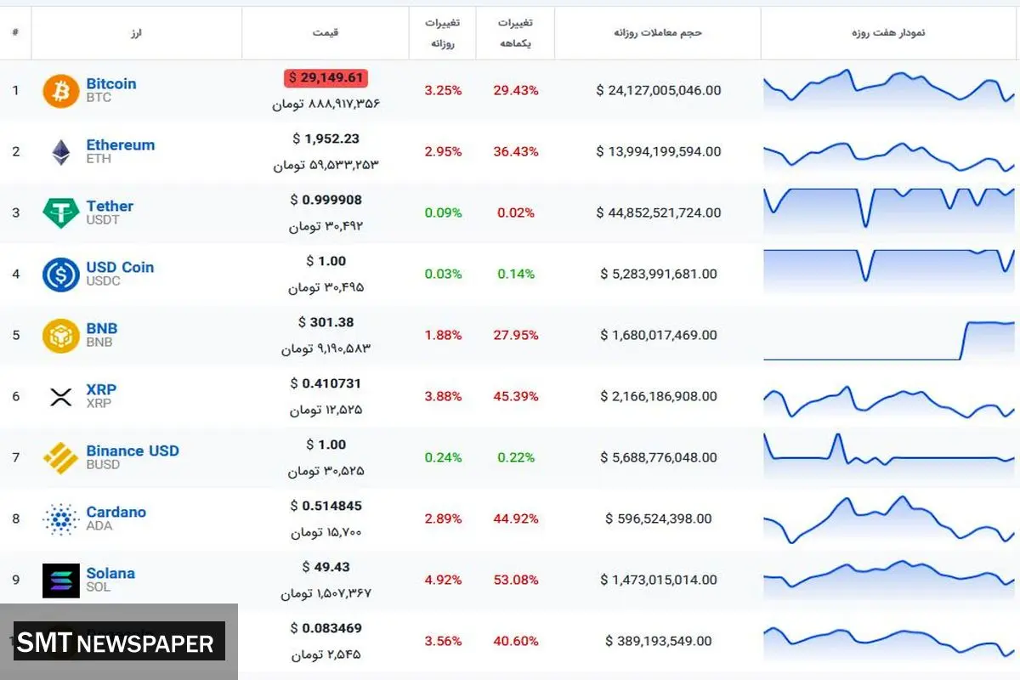Viewport: 1020px width, 680px height.
Task: Click BNB price $ 301.38
Action: [x=326, y=322]
